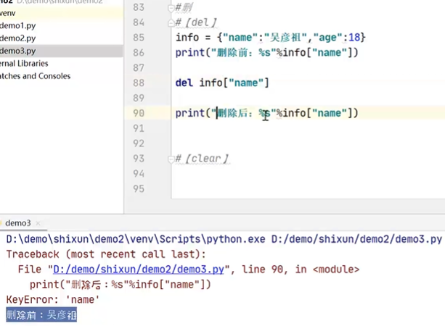The image size is (445, 326).
Task: Switch to the demo3 run tab
Action: click(x=18, y=223)
